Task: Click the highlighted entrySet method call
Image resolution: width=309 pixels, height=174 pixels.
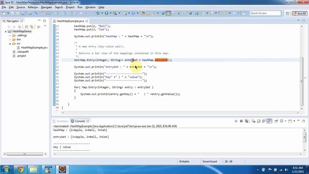Action: coord(161,60)
